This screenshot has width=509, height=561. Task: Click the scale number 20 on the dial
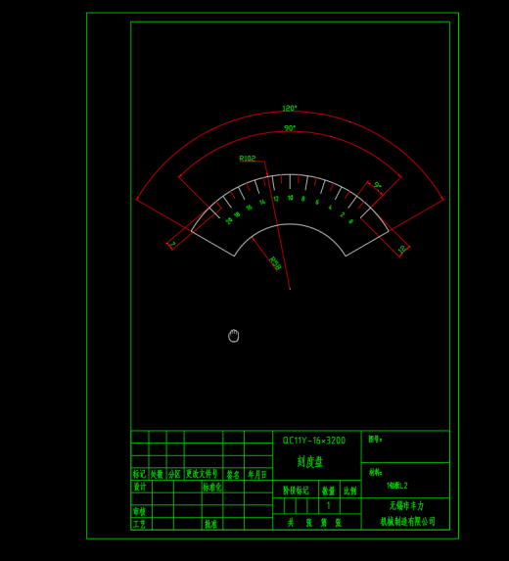[229, 220]
